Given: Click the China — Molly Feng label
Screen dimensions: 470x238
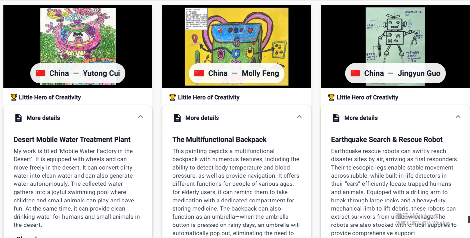Looking at the screenshot, I should pos(236,73).
